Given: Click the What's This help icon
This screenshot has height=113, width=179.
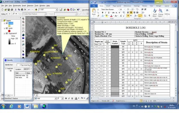Looking at the screenshot, I should tap(78, 10).
